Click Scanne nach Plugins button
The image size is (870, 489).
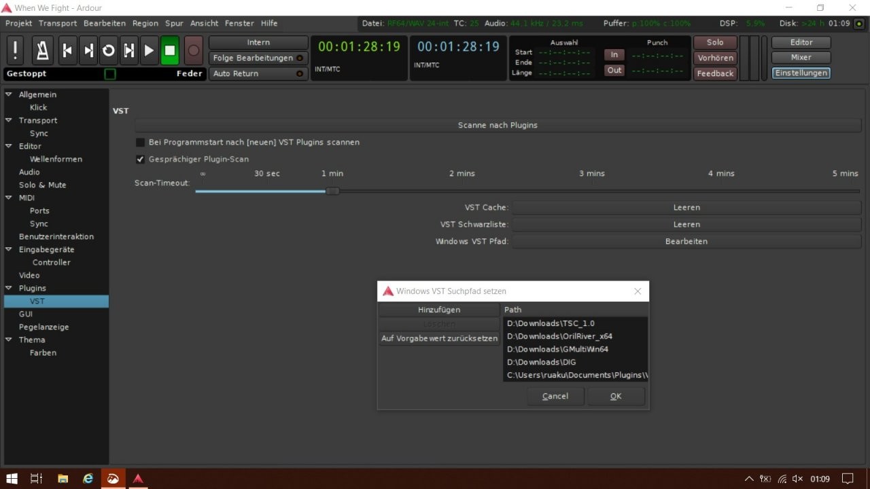pyautogui.click(x=498, y=125)
